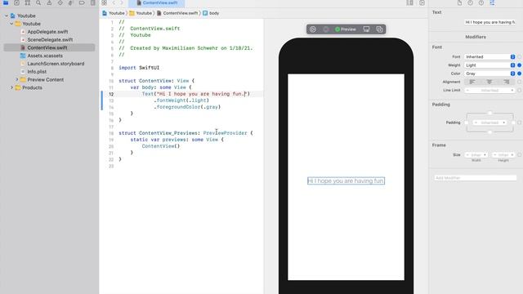Toggle the Font modifier indicator circle
Screen dimensions: 523x294
click(520, 56)
